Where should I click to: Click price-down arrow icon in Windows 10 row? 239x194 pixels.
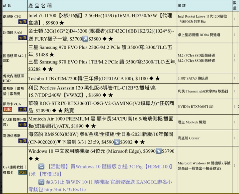coord(159,151)
